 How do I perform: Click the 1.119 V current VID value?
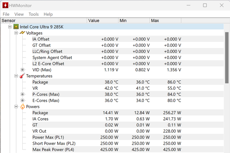pos(111,70)
